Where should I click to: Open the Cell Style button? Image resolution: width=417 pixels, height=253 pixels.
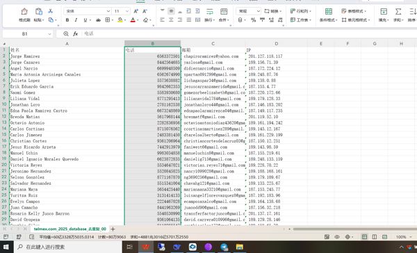click(x=356, y=20)
